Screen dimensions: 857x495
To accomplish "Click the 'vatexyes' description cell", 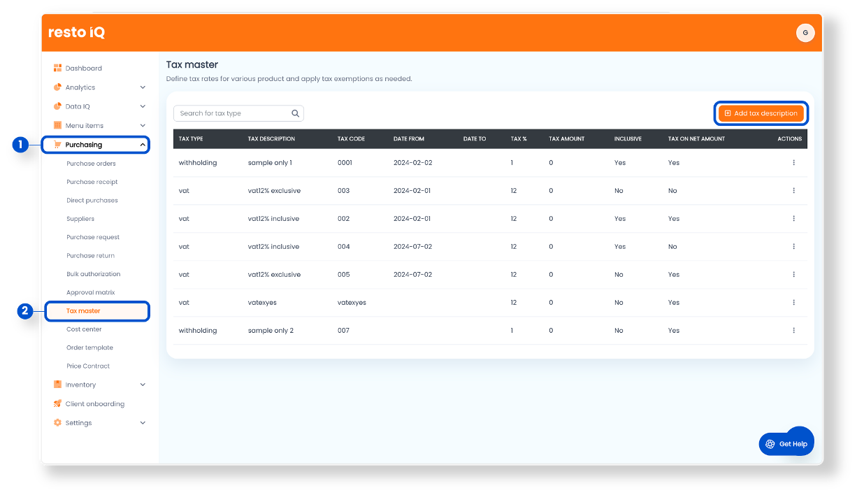I will [x=263, y=303].
